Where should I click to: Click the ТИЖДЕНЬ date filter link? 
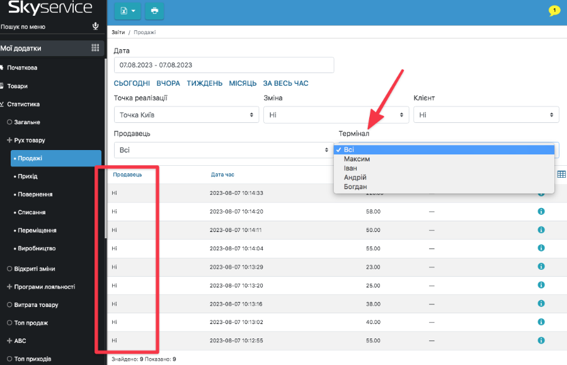(x=204, y=83)
